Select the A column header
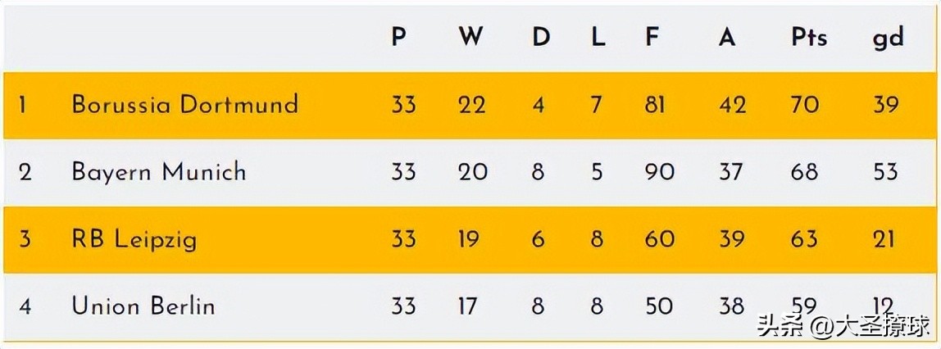The image size is (941, 349). coord(727,38)
